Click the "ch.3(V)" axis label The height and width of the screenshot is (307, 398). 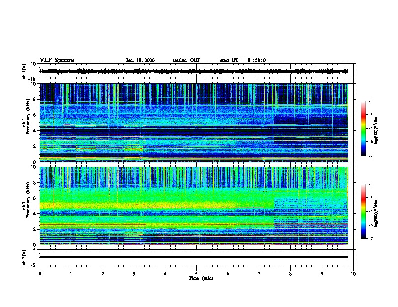pyautogui.click(x=24, y=257)
